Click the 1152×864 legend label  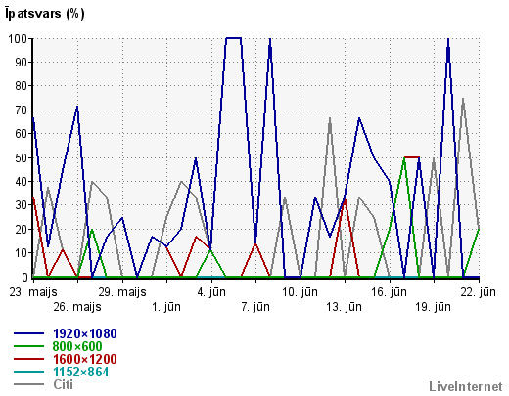[x=81, y=372]
